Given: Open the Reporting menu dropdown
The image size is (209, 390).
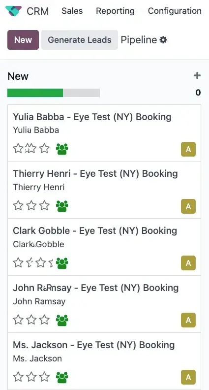Looking at the screenshot, I should (115, 11).
